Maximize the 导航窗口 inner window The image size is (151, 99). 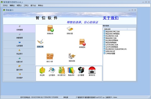[x=132, y=10]
